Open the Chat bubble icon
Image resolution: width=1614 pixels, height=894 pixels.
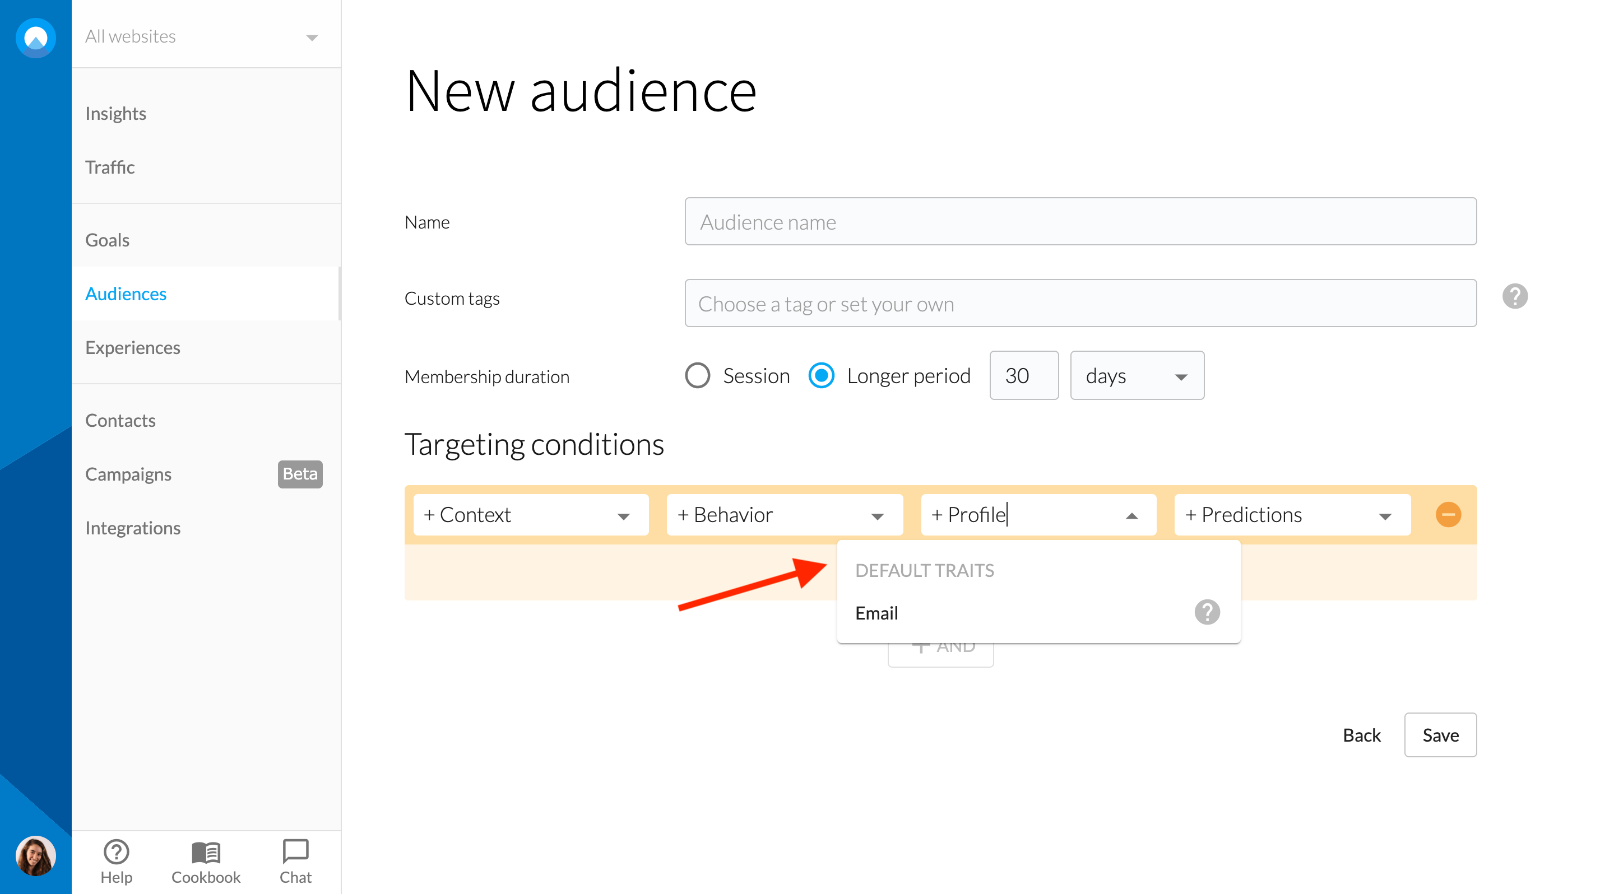pyautogui.click(x=295, y=852)
